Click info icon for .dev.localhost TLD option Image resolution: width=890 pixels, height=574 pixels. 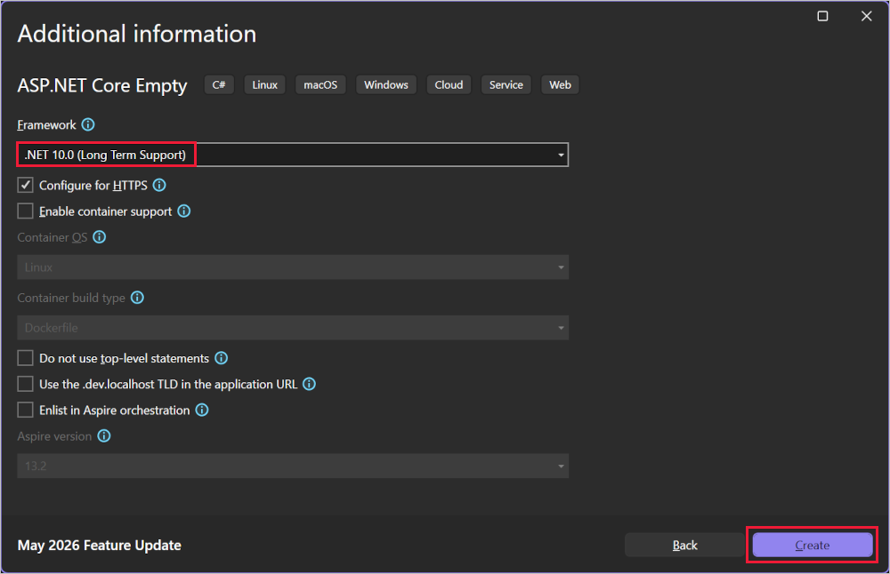[310, 384]
